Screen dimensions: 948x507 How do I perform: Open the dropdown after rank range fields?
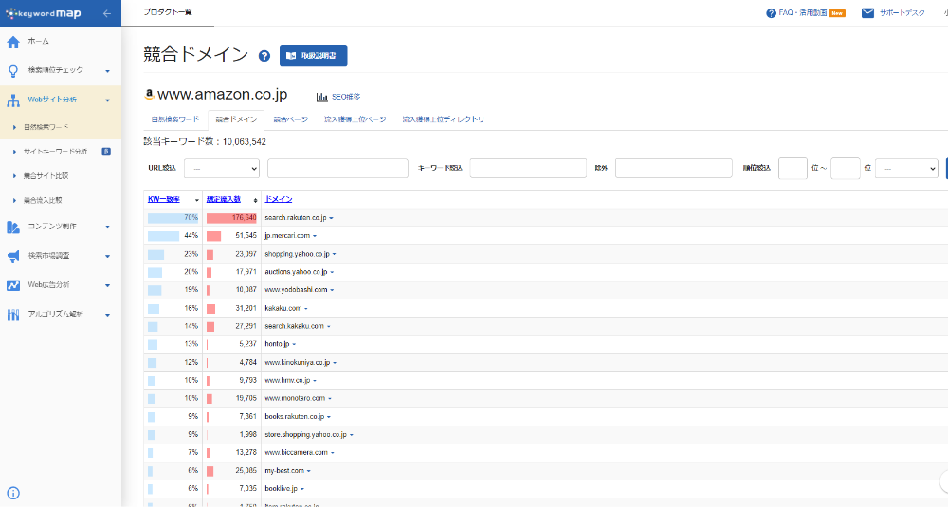click(905, 168)
